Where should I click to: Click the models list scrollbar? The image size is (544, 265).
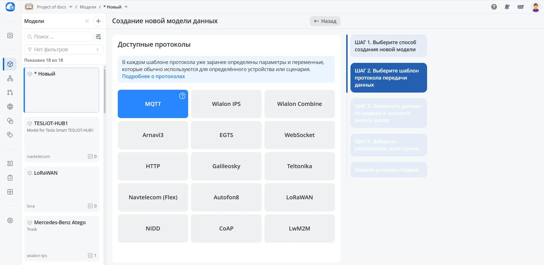[105, 91]
